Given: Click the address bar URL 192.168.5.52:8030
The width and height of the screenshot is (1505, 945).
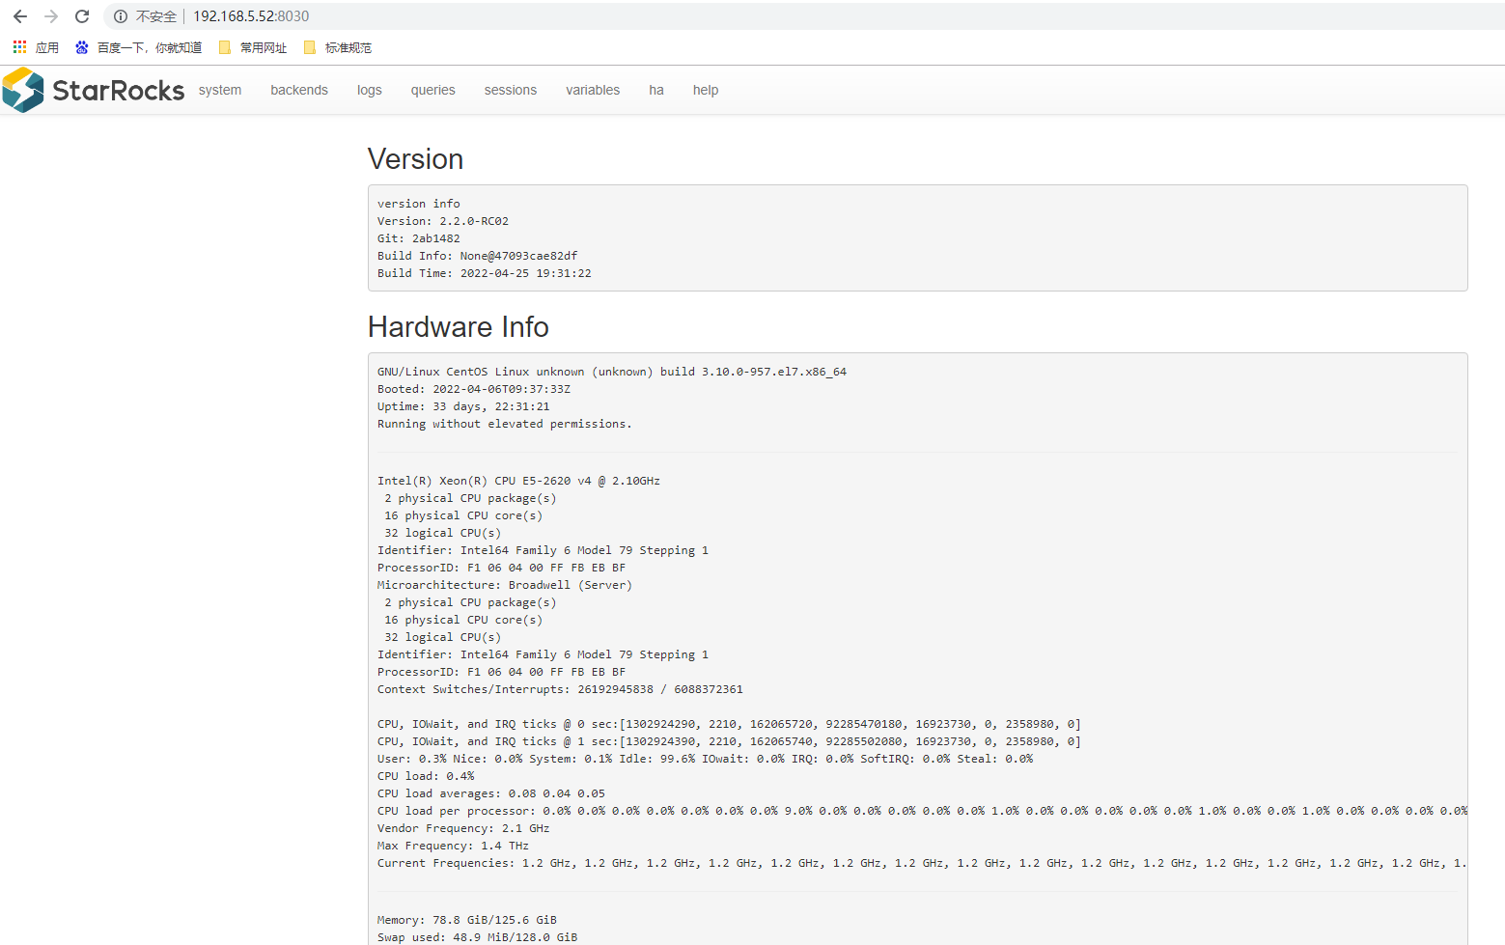Looking at the screenshot, I should (x=251, y=16).
